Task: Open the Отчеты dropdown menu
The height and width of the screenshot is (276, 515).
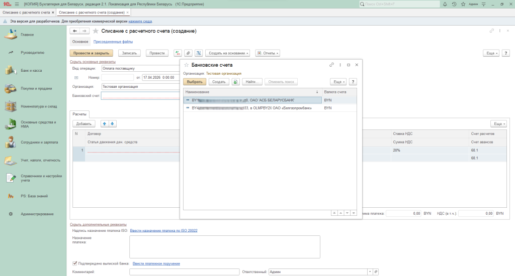Action: pyautogui.click(x=267, y=53)
